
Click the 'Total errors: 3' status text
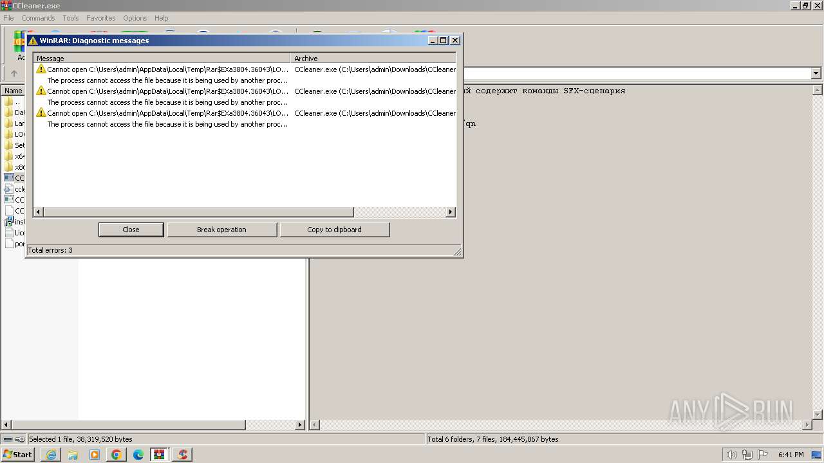[50, 250]
